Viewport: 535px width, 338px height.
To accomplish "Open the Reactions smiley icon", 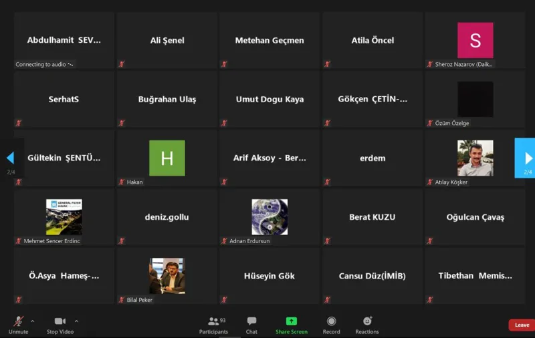I will point(367,321).
